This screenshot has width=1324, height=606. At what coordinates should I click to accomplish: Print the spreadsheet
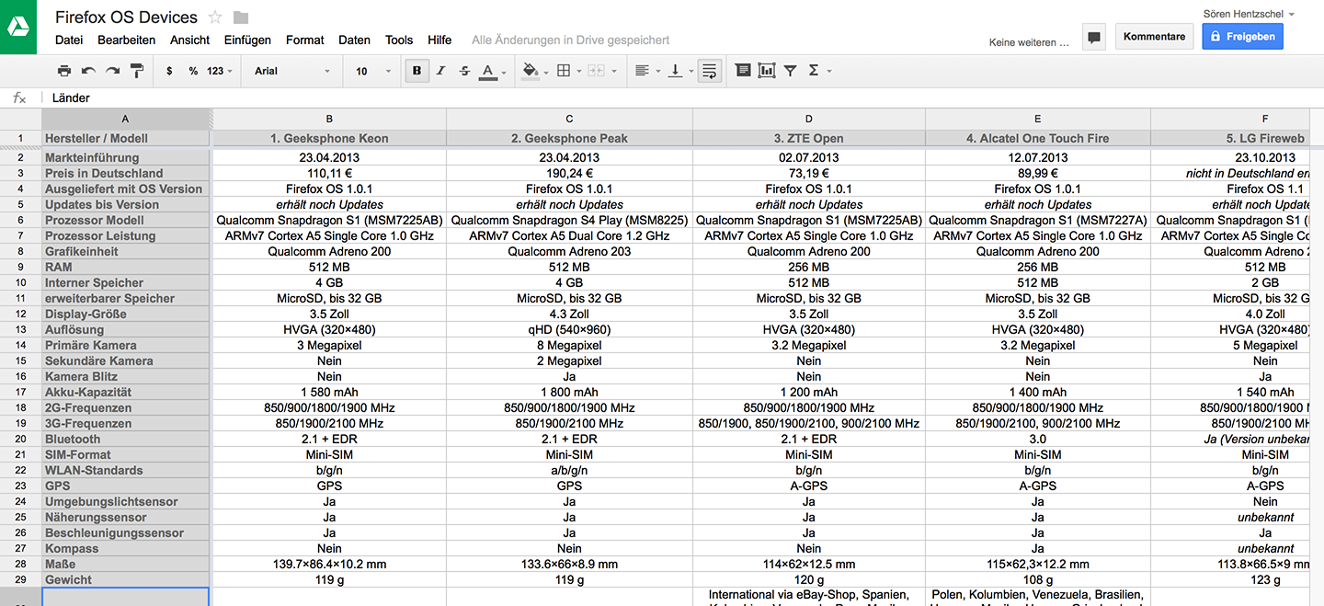pyautogui.click(x=63, y=71)
